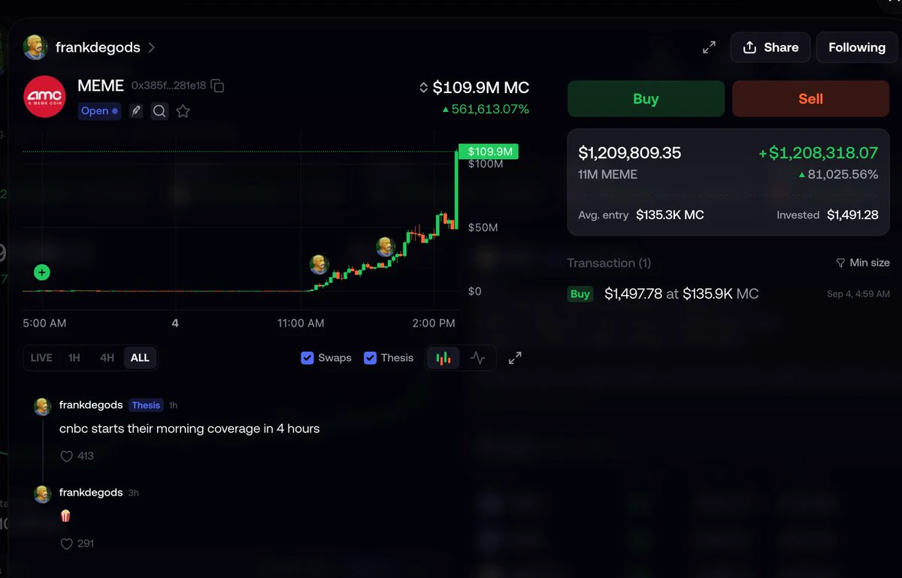The width and height of the screenshot is (902, 578).
Task: Click the $1,497.78 transaction amount
Action: coord(635,294)
